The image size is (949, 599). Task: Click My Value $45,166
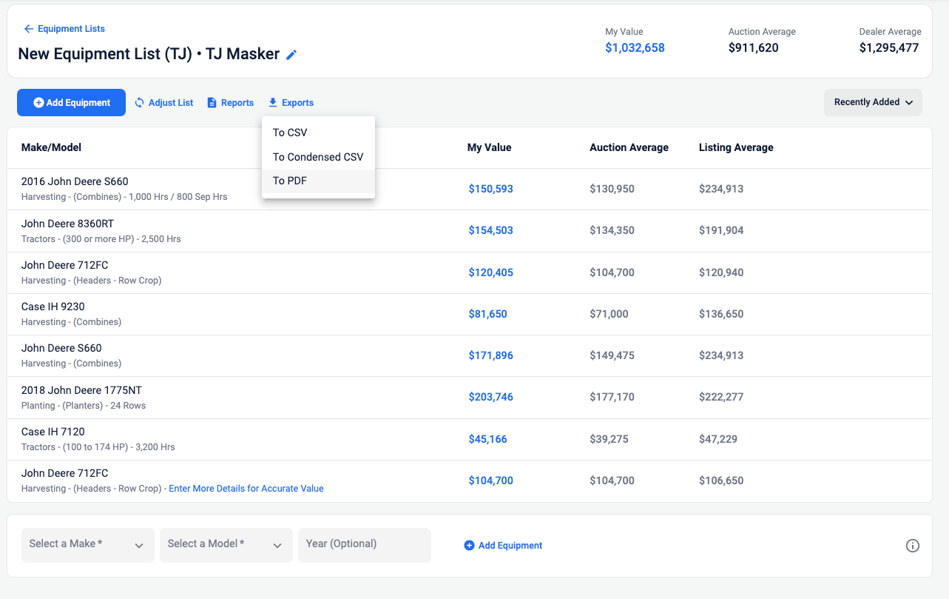pos(487,439)
